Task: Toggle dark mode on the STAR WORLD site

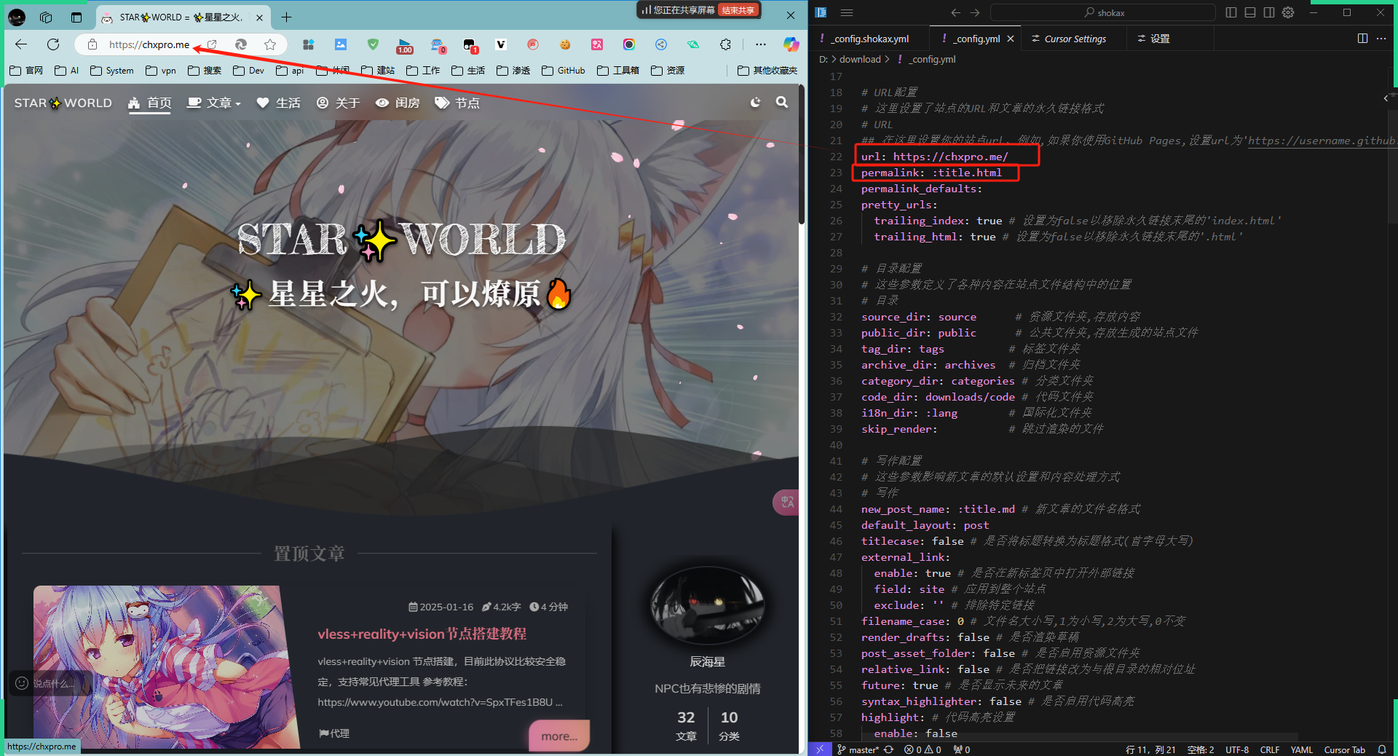Action: [756, 103]
